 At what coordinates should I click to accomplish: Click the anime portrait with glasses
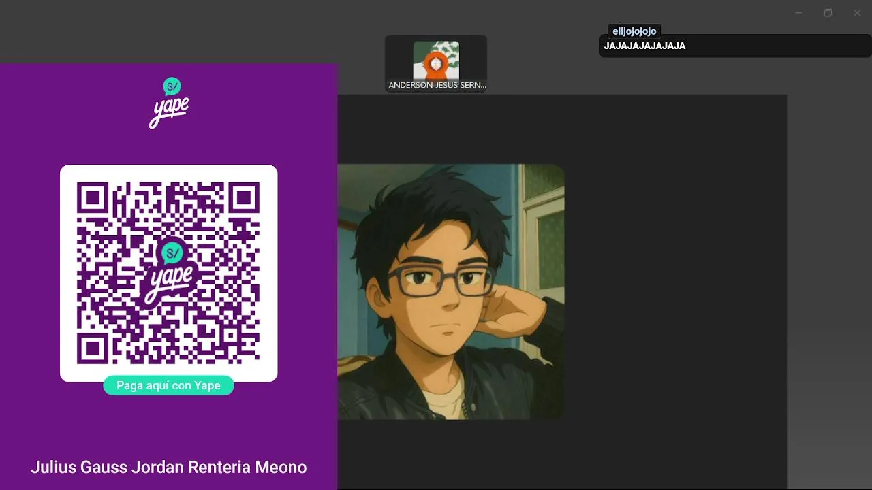coord(451,291)
